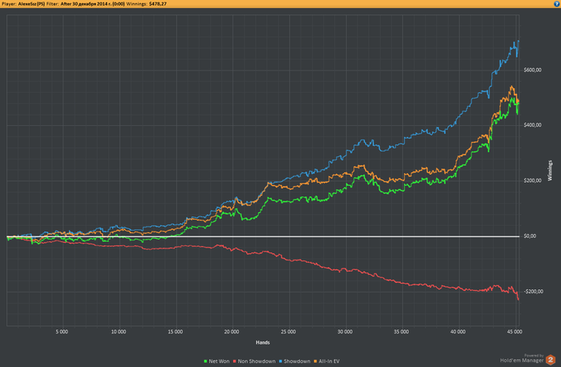The image size is (561, 367).
Task: Select the 45 000 hands tick label
Action: (515, 332)
